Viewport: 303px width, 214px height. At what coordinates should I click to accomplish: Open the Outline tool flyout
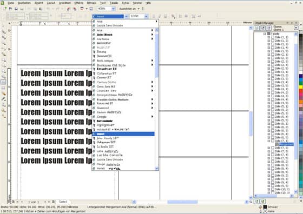[x=4, y=105]
